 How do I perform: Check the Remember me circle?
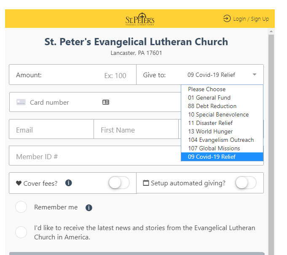[21, 207]
